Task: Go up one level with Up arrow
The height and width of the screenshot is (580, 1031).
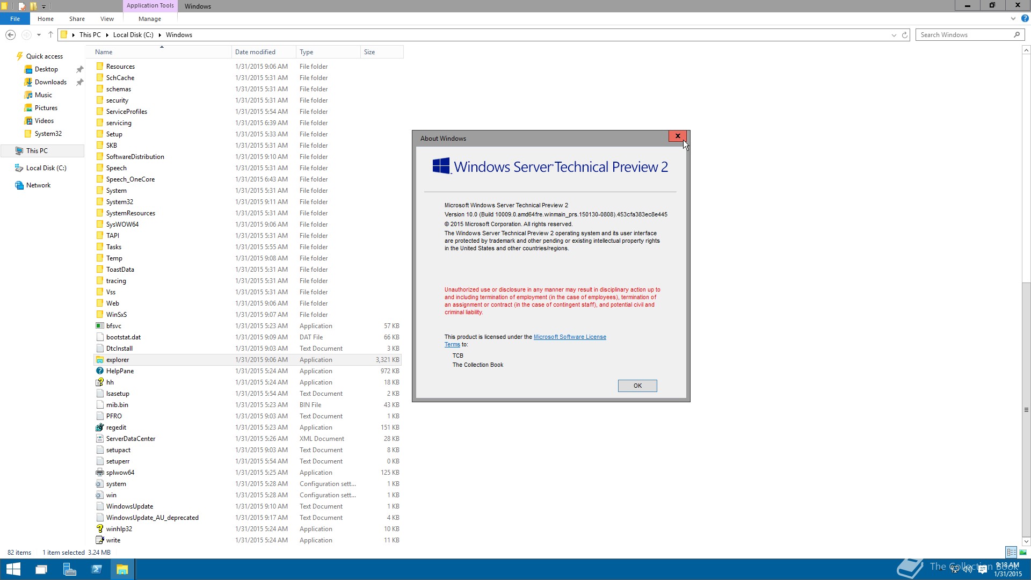Action: pyautogui.click(x=50, y=35)
